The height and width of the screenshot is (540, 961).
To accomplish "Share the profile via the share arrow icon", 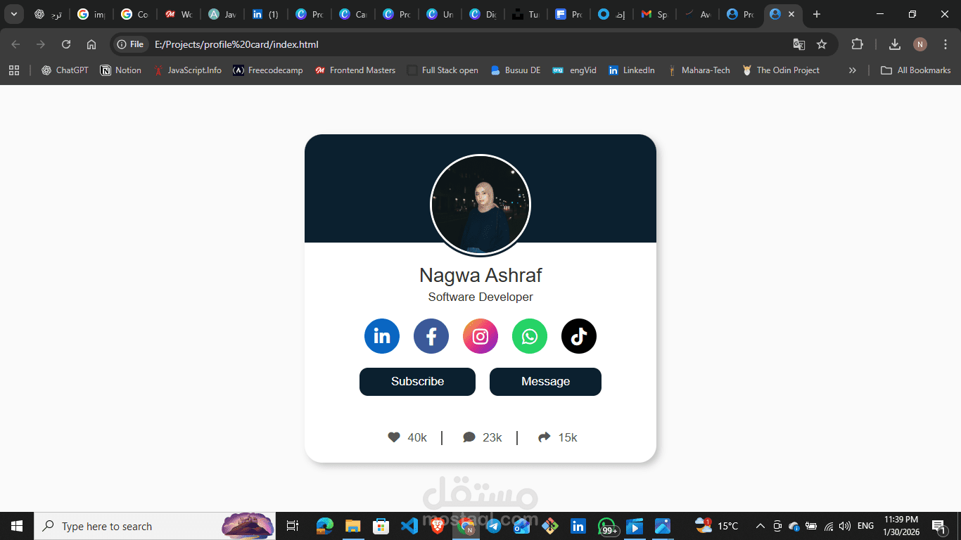I will pos(544,437).
